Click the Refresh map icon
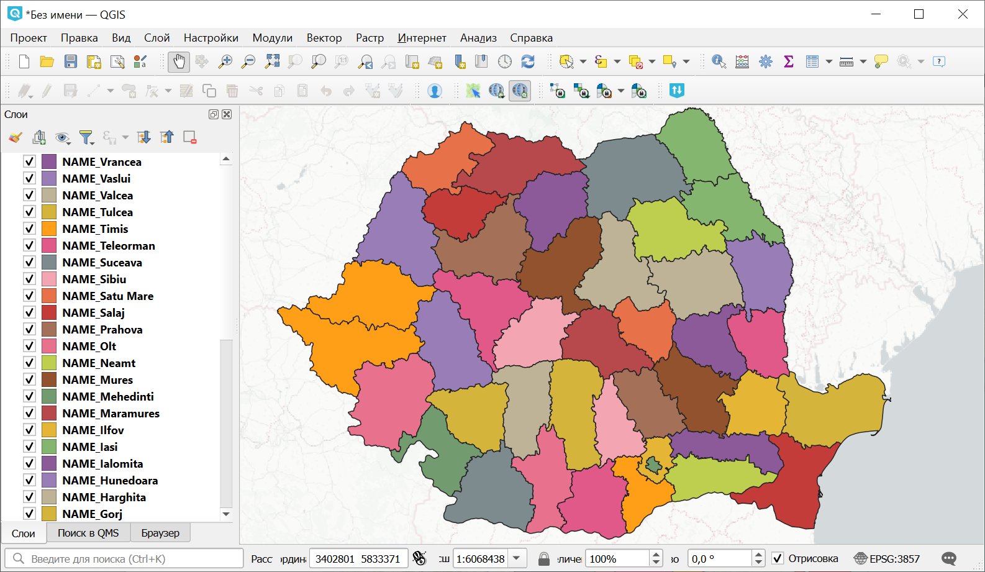 (x=528, y=61)
